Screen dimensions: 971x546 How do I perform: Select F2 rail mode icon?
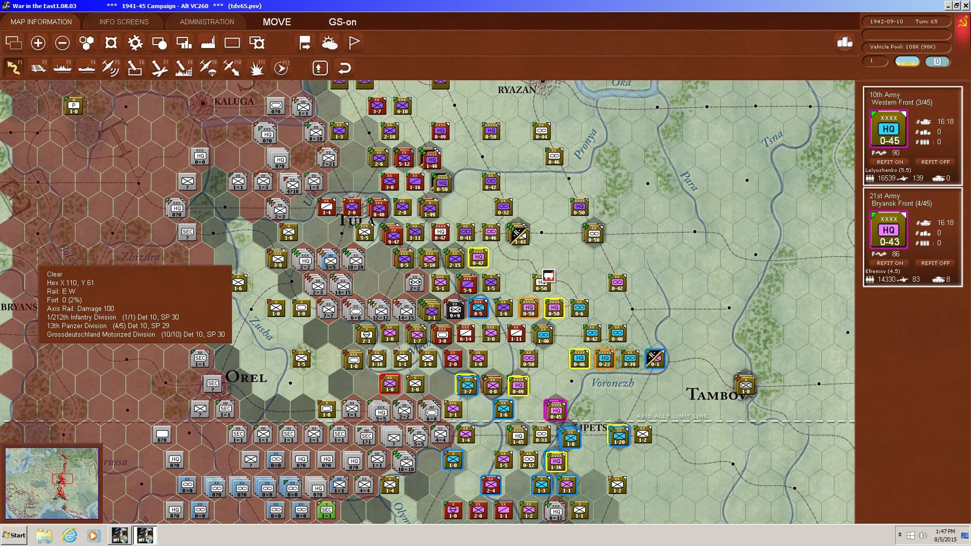tap(38, 68)
